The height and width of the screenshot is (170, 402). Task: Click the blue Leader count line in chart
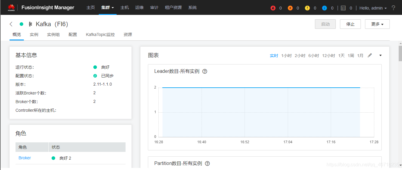[x=261, y=88]
